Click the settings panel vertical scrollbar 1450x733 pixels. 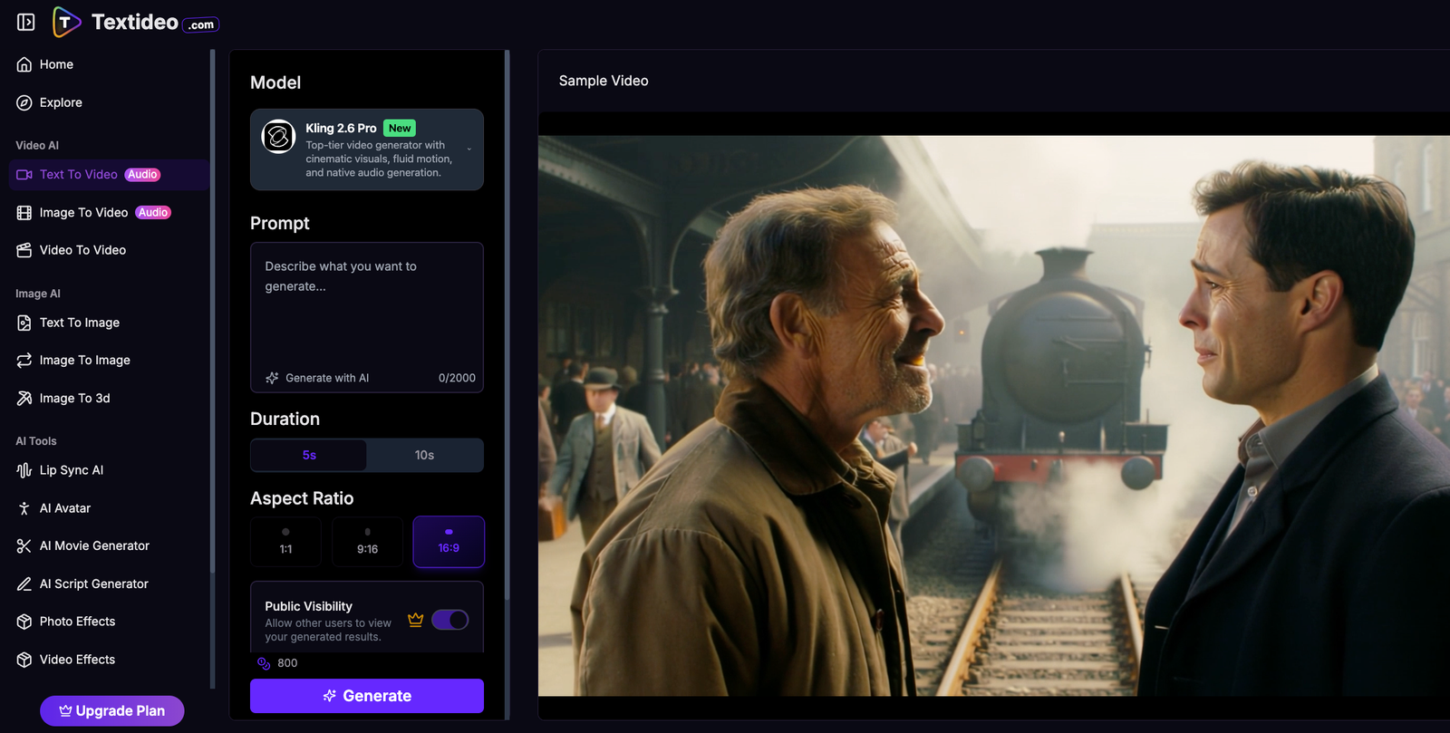507,326
